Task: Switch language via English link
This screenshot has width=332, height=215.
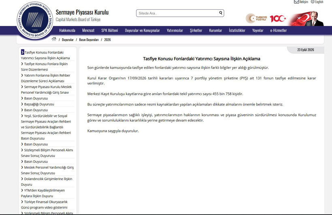Action: click(319, 2)
